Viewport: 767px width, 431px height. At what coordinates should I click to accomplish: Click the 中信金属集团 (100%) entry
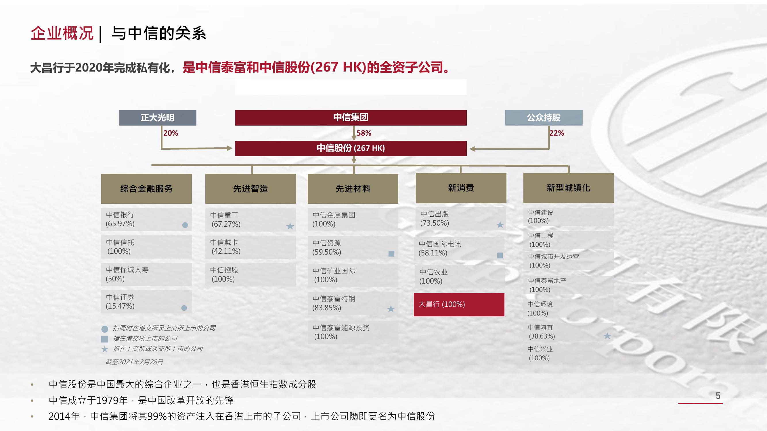coord(353,220)
